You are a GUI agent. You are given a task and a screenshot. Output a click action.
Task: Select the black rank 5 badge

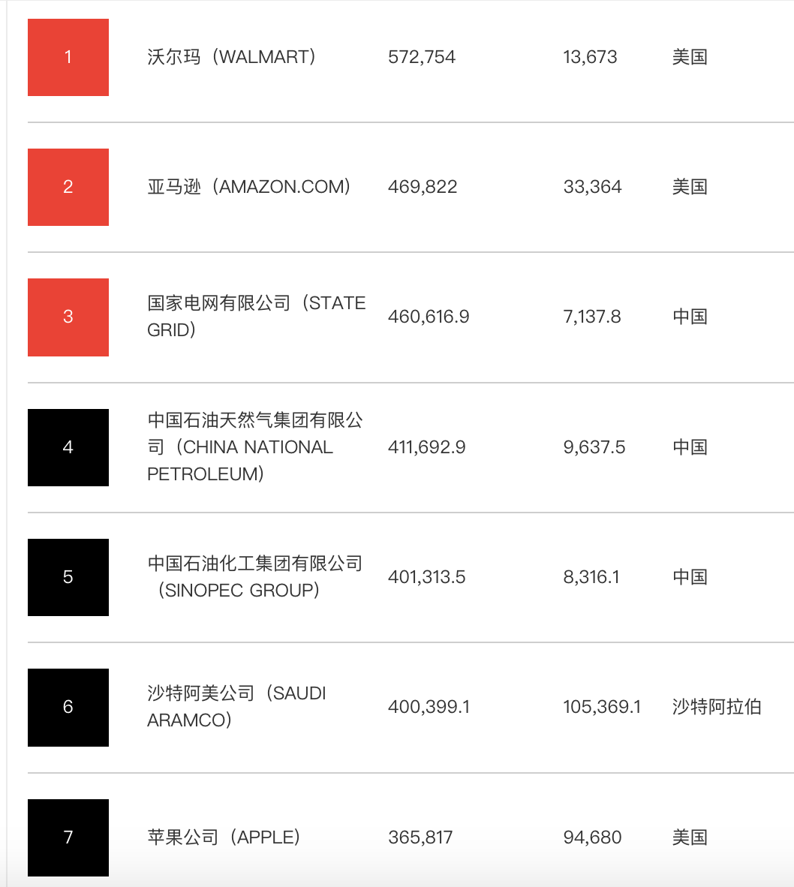click(68, 577)
